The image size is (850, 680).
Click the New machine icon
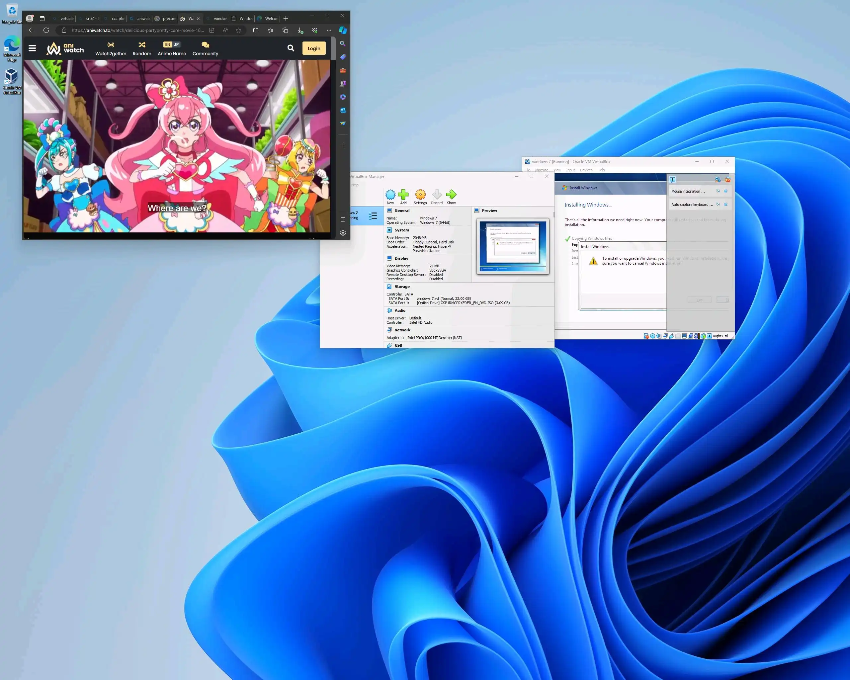[390, 194]
